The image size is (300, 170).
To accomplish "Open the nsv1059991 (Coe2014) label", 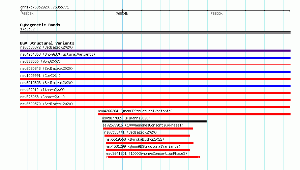I will [x=40, y=76].
